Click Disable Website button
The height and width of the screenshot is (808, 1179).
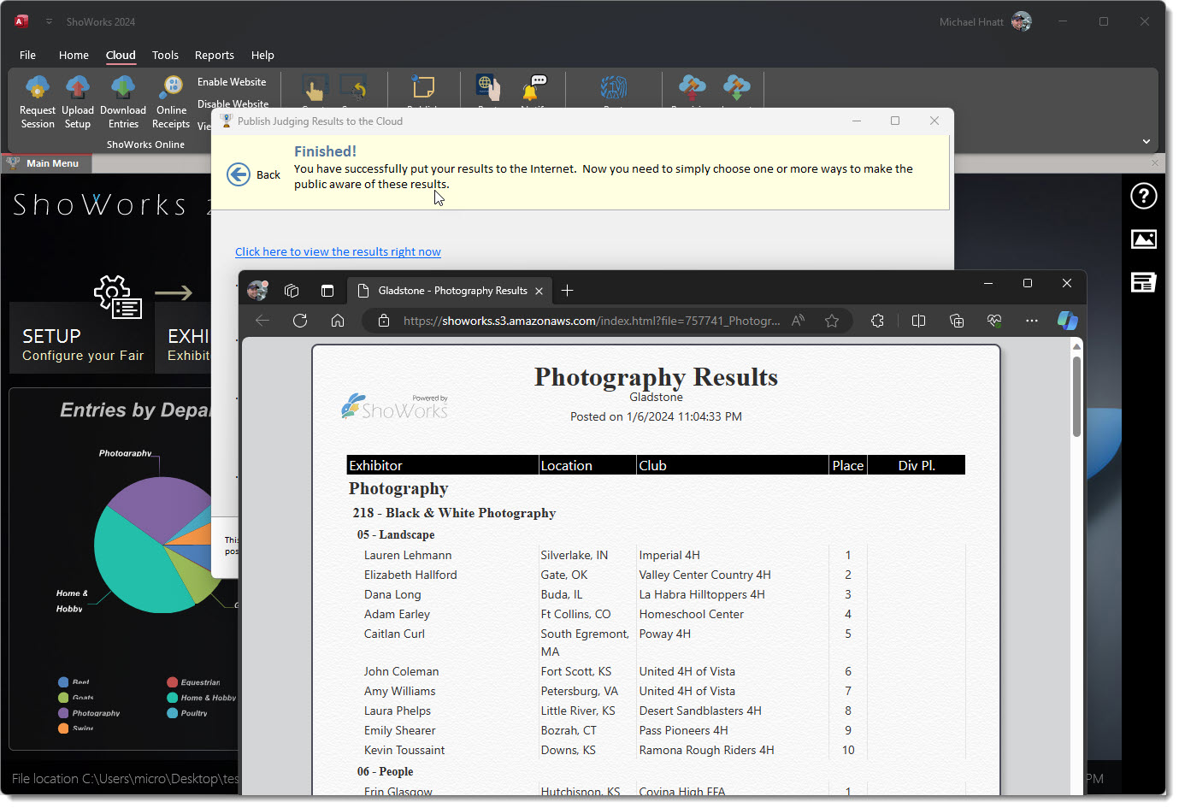233,104
